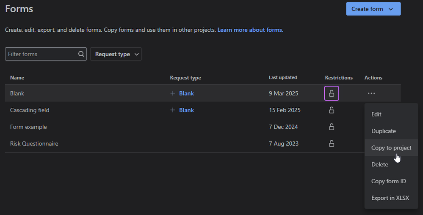
Task: Choose Duplicate in the actions menu
Action: click(384, 131)
